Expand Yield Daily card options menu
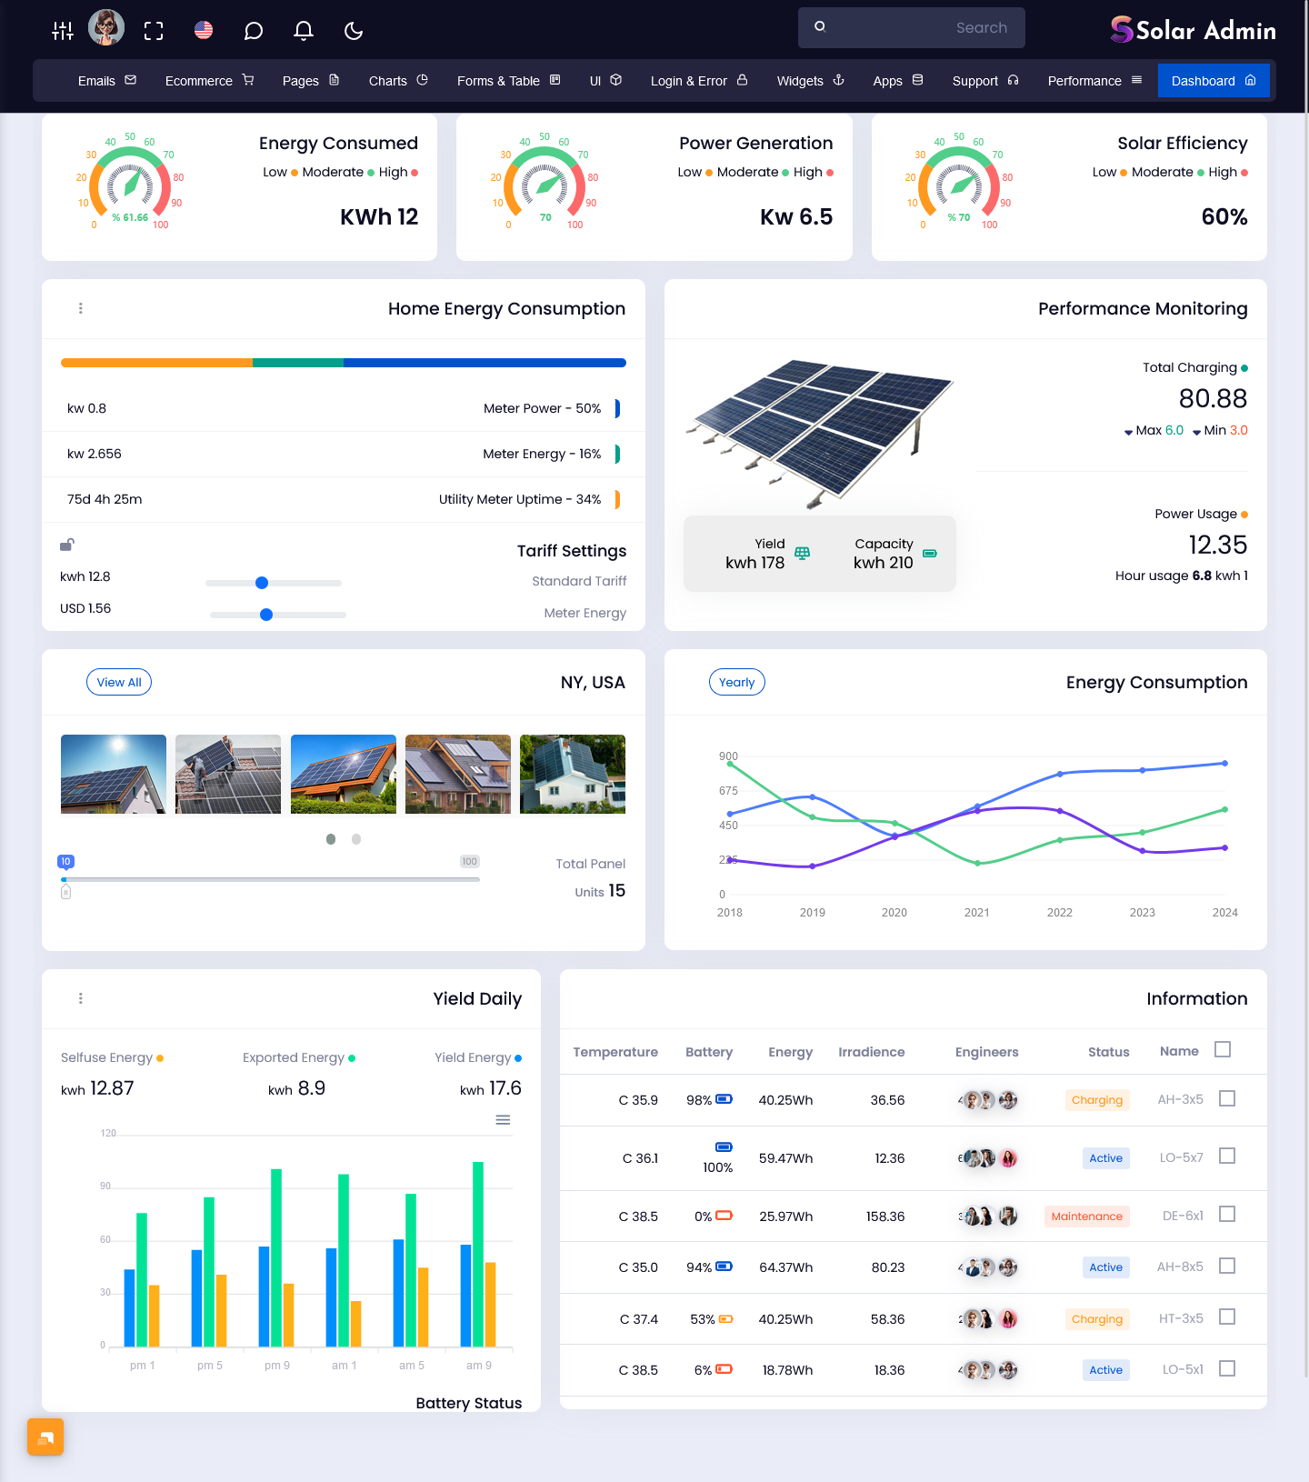Viewport: 1309px width, 1482px height. 81,998
